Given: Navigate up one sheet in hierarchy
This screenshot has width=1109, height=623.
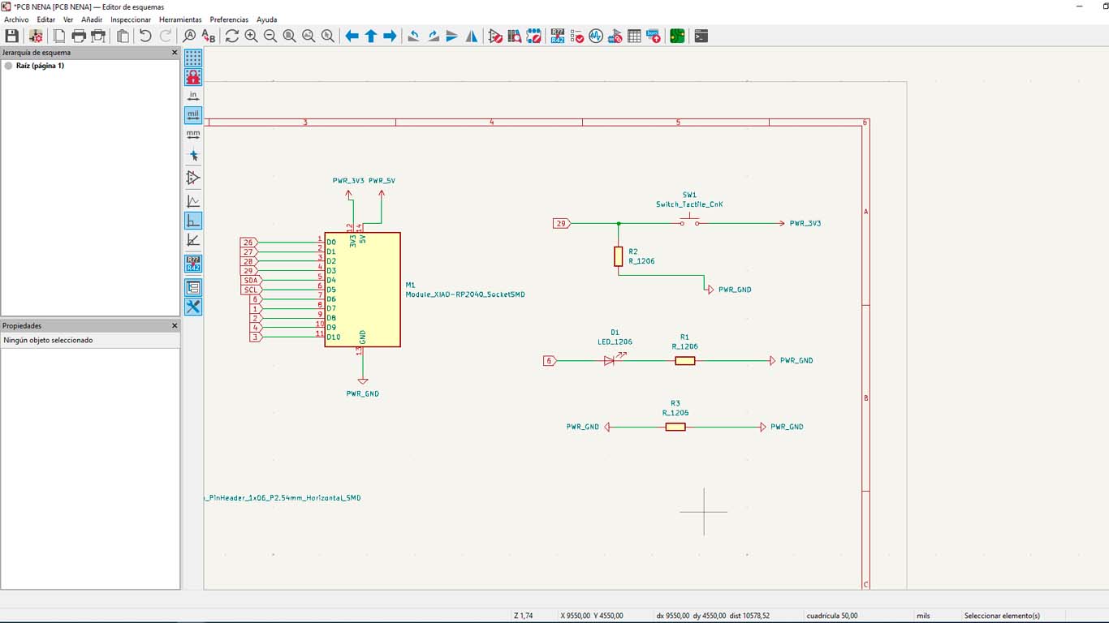Looking at the screenshot, I should pyautogui.click(x=371, y=36).
